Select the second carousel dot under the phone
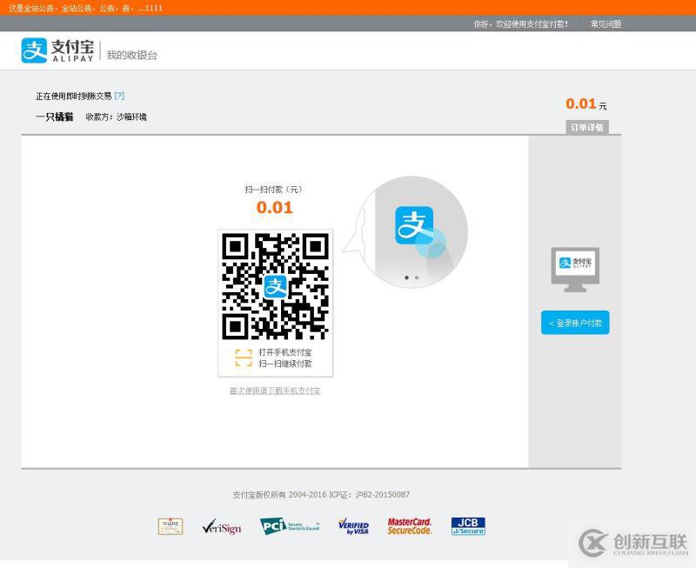 [416, 277]
